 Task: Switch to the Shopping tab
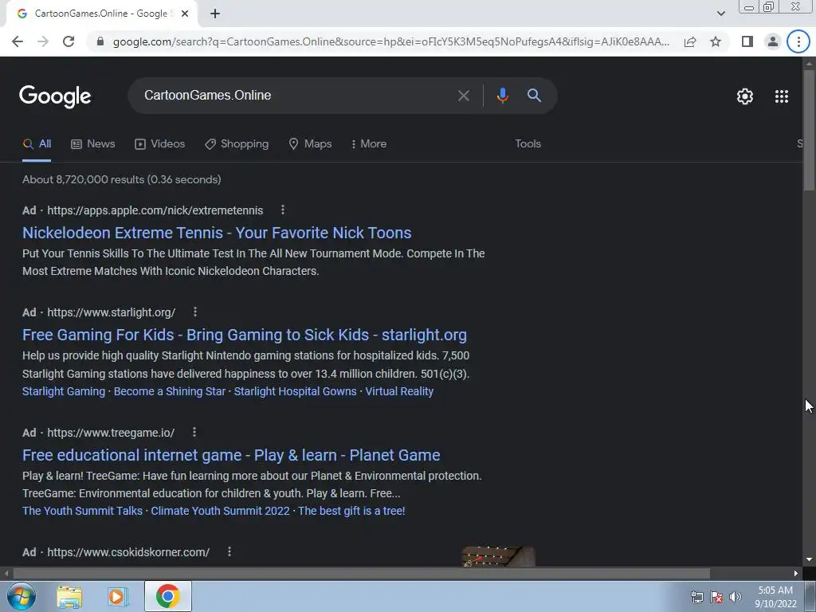(237, 144)
